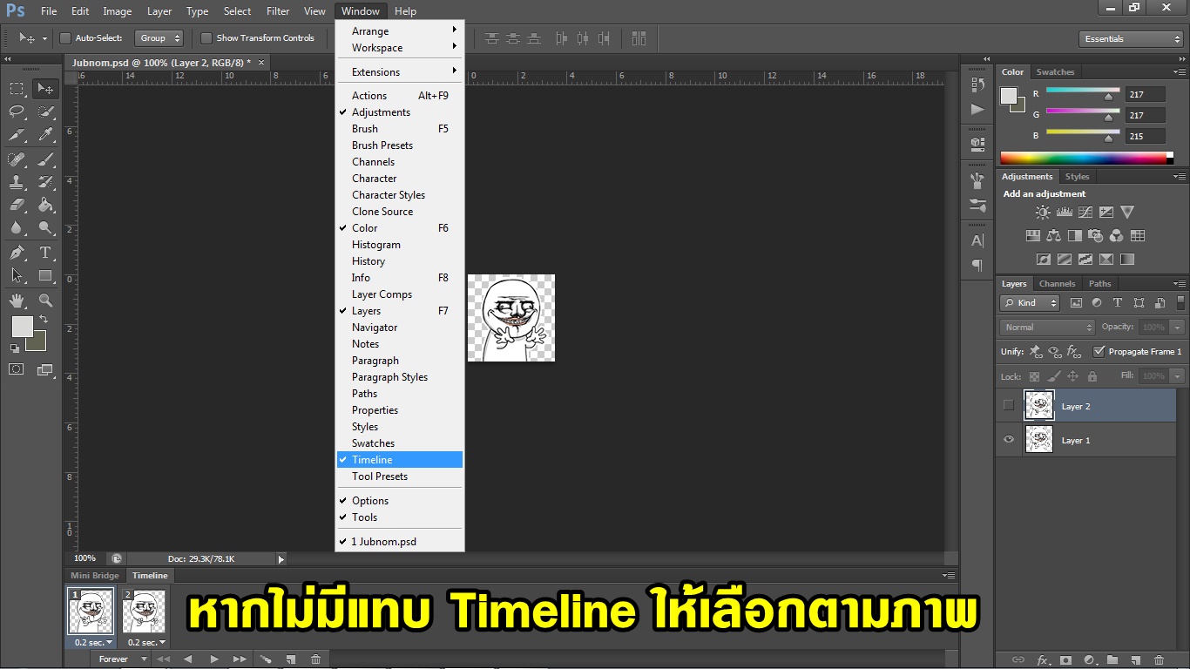This screenshot has height=669, width=1190.
Task: Switch to the Swatches tab
Action: 1055,72
